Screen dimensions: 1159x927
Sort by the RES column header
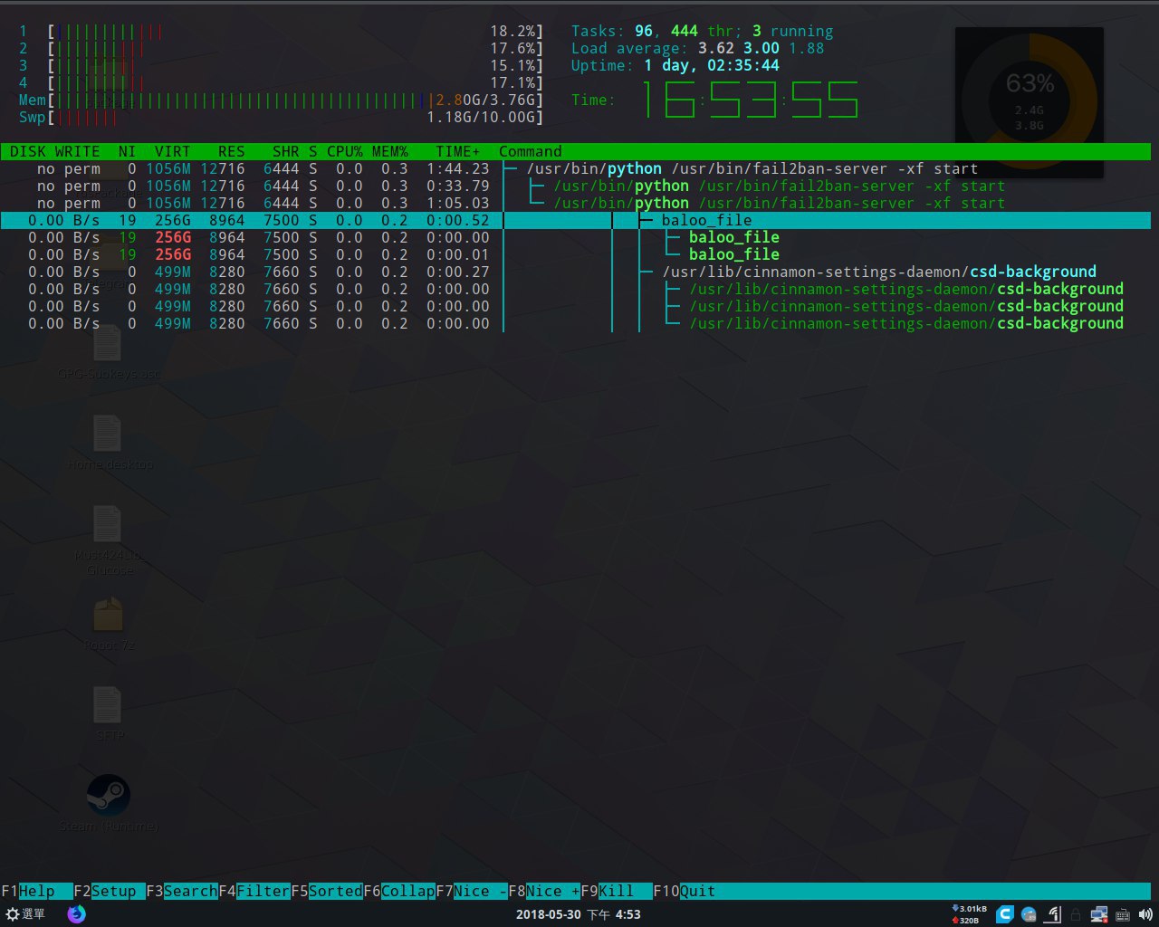tap(232, 151)
